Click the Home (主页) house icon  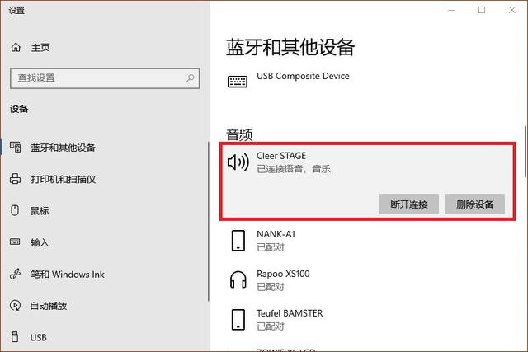[16, 48]
